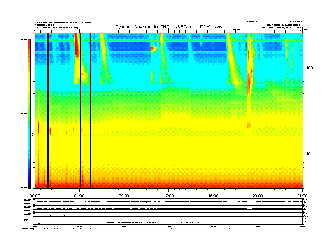Click the top color scale value label

click(23, 39)
